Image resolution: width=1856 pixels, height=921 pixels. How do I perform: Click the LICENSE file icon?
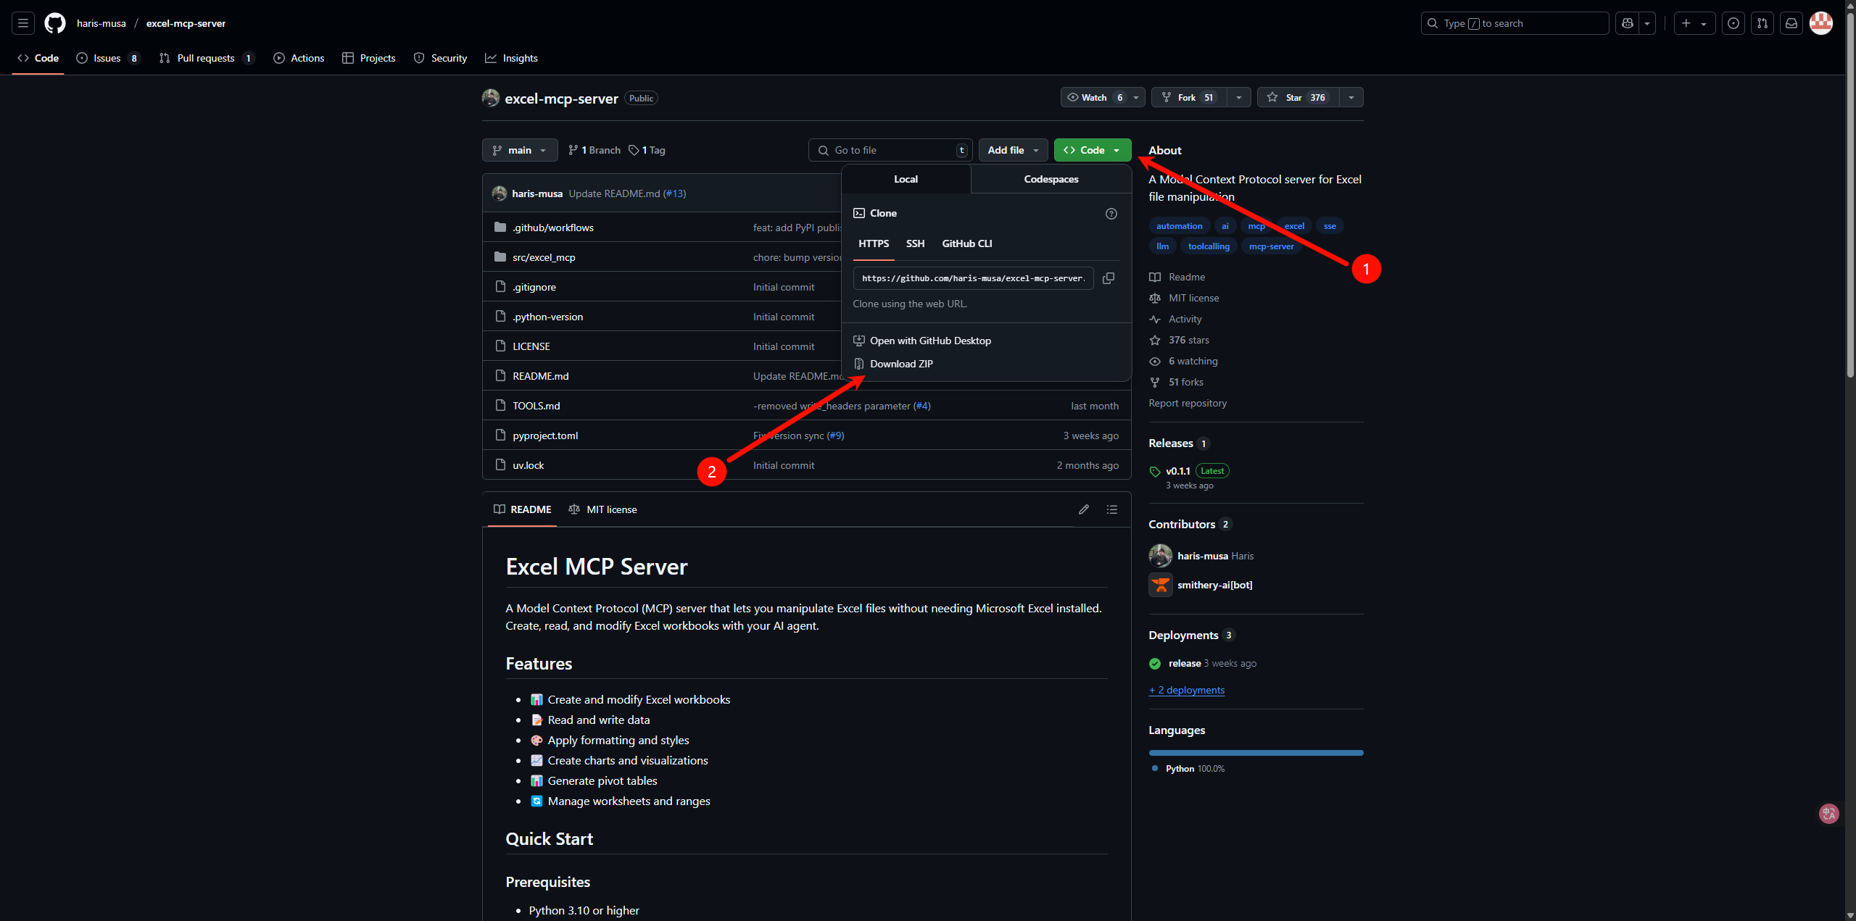pyautogui.click(x=500, y=346)
